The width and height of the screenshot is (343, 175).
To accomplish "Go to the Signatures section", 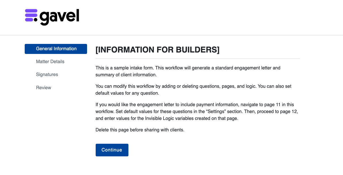I will 47,75.
